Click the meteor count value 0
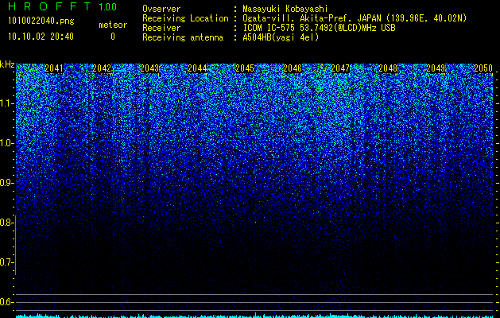The image size is (500, 318). [113, 37]
